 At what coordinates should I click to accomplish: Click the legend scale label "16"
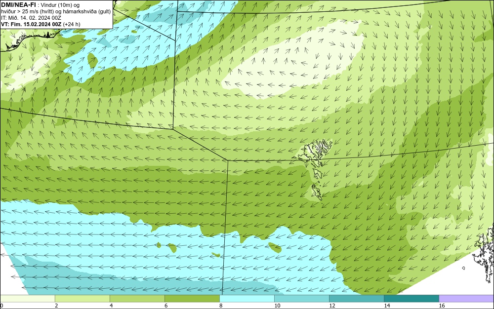coord(442,306)
